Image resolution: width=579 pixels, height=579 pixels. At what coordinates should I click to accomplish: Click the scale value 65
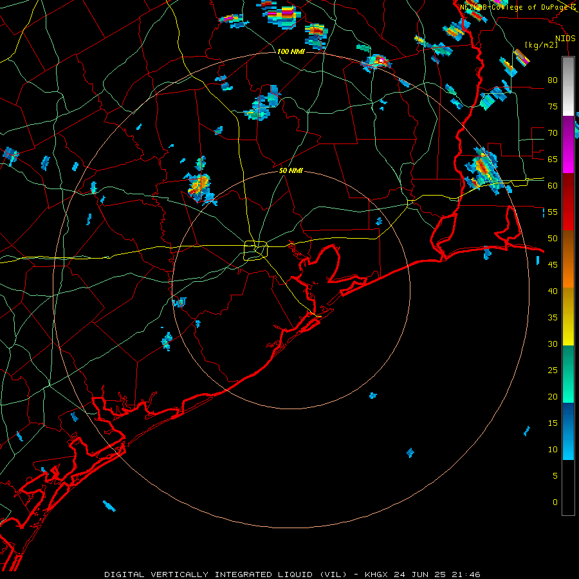pyautogui.click(x=553, y=159)
